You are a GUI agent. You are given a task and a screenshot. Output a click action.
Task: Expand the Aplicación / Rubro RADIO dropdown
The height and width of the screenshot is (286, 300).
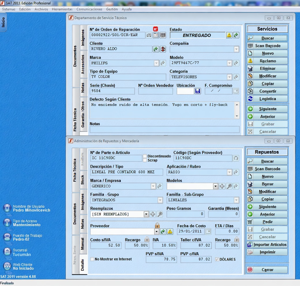point(229,172)
